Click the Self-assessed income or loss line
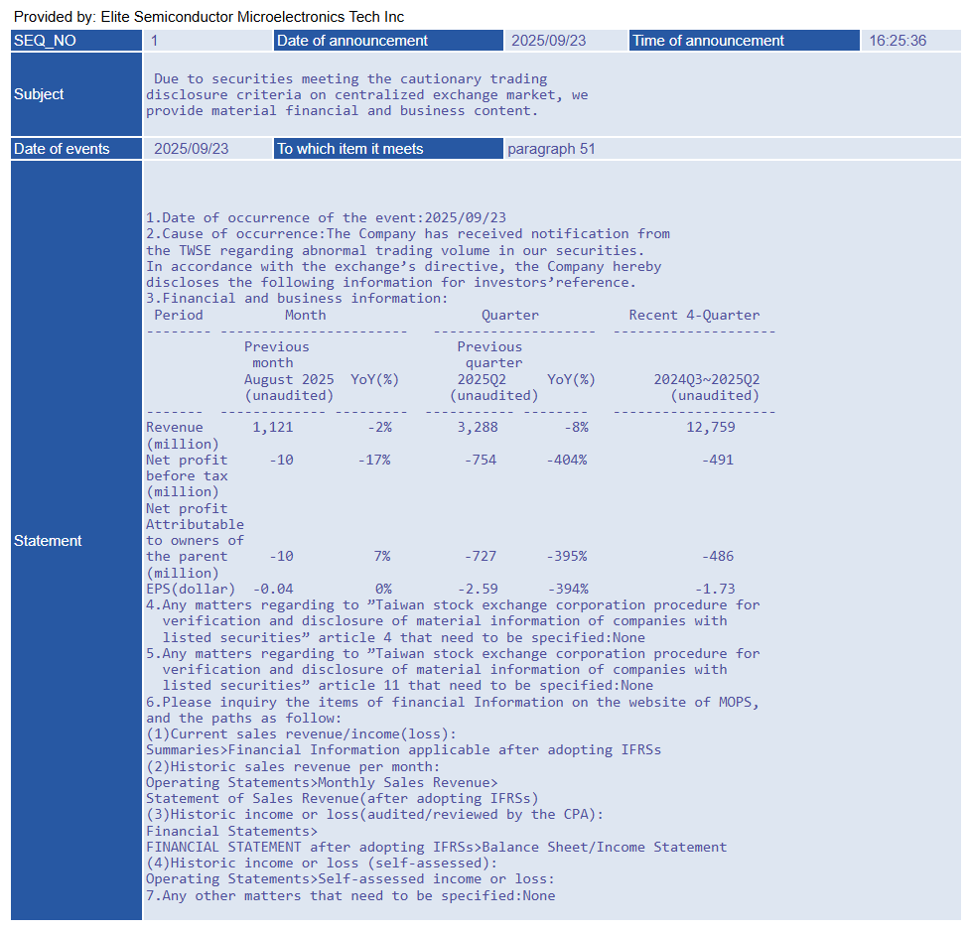The width and height of the screenshot is (970, 931). (350, 879)
